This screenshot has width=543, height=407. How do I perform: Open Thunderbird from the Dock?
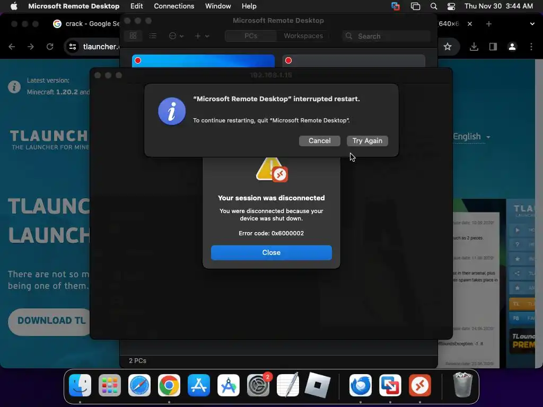tap(361, 385)
